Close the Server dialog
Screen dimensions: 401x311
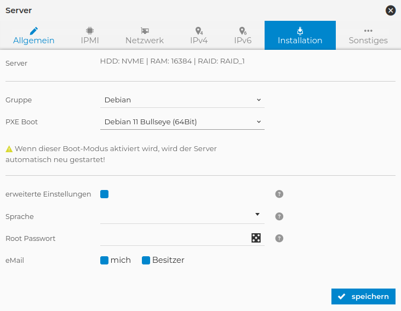[x=391, y=10]
